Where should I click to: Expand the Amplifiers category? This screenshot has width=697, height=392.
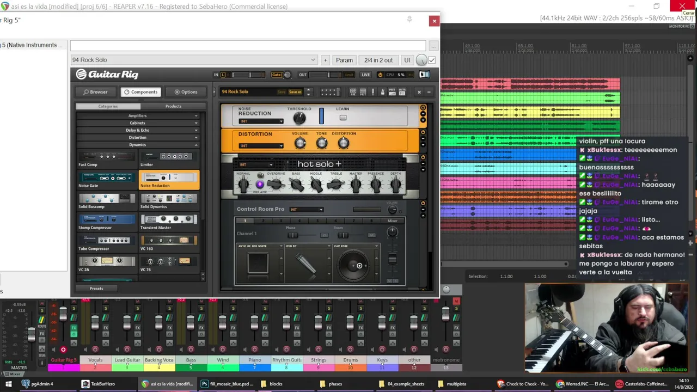tap(139, 115)
